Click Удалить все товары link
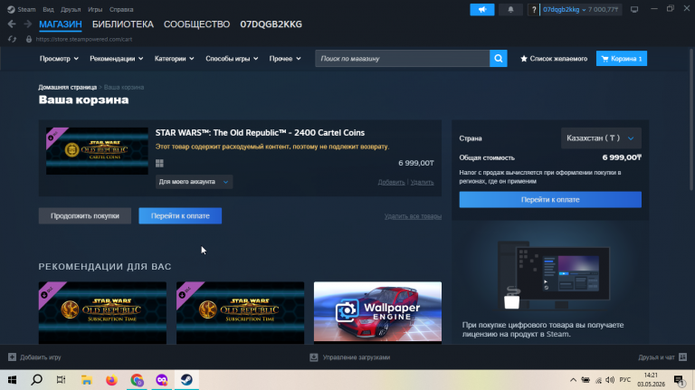The height and width of the screenshot is (390, 695). point(413,216)
